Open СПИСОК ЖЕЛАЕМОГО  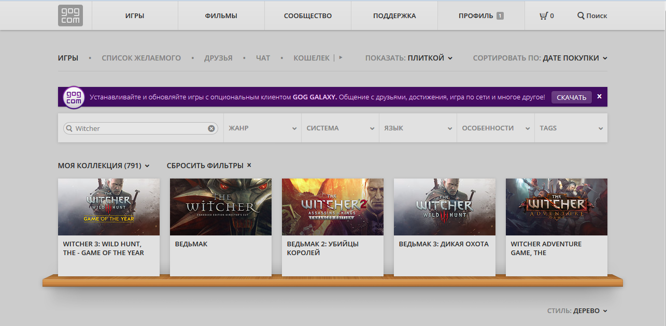tap(141, 58)
